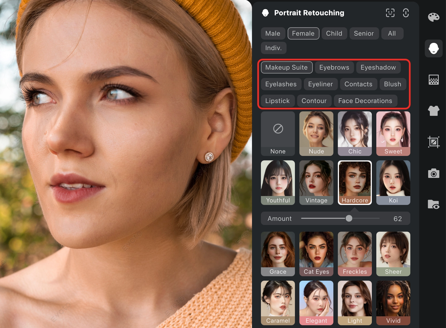This screenshot has height=328, width=446.
Task: Apply the Vivid makeup preset
Action: pyautogui.click(x=393, y=303)
